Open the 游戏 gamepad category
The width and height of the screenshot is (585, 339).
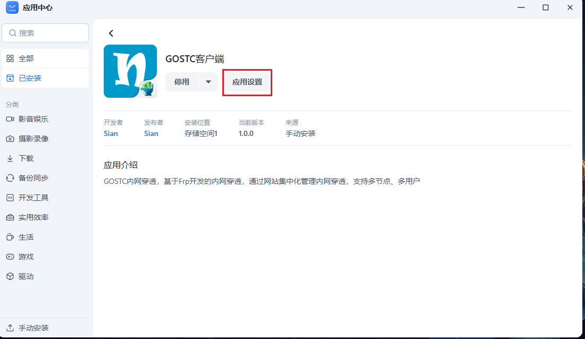pyautogui.click(x=26, y=257)
